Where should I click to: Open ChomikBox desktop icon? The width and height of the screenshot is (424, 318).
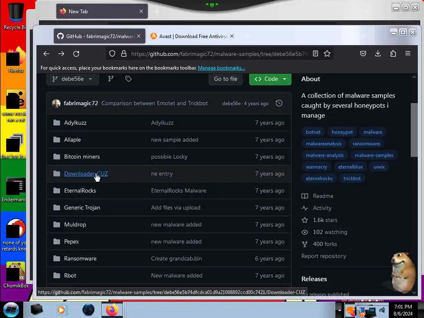click(16, 275)
